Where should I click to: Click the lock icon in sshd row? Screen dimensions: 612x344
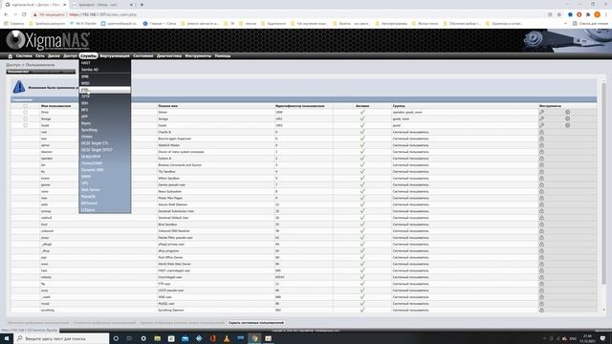pos(541,204)
